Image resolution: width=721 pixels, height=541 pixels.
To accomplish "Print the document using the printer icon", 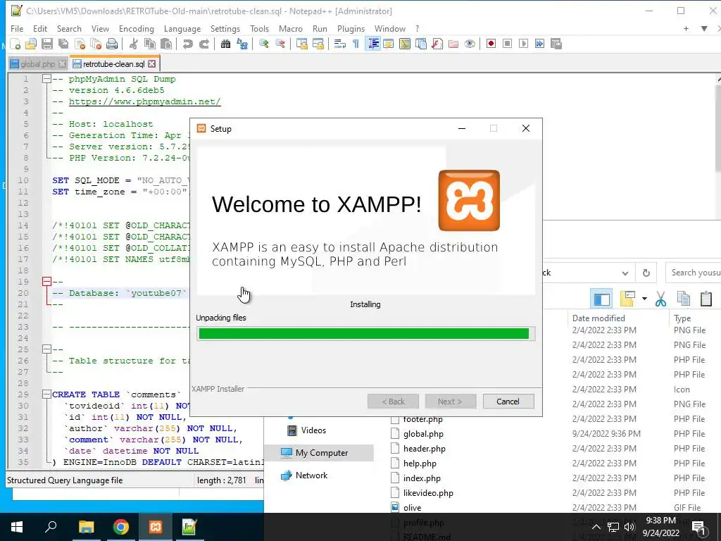I will 112,44.
